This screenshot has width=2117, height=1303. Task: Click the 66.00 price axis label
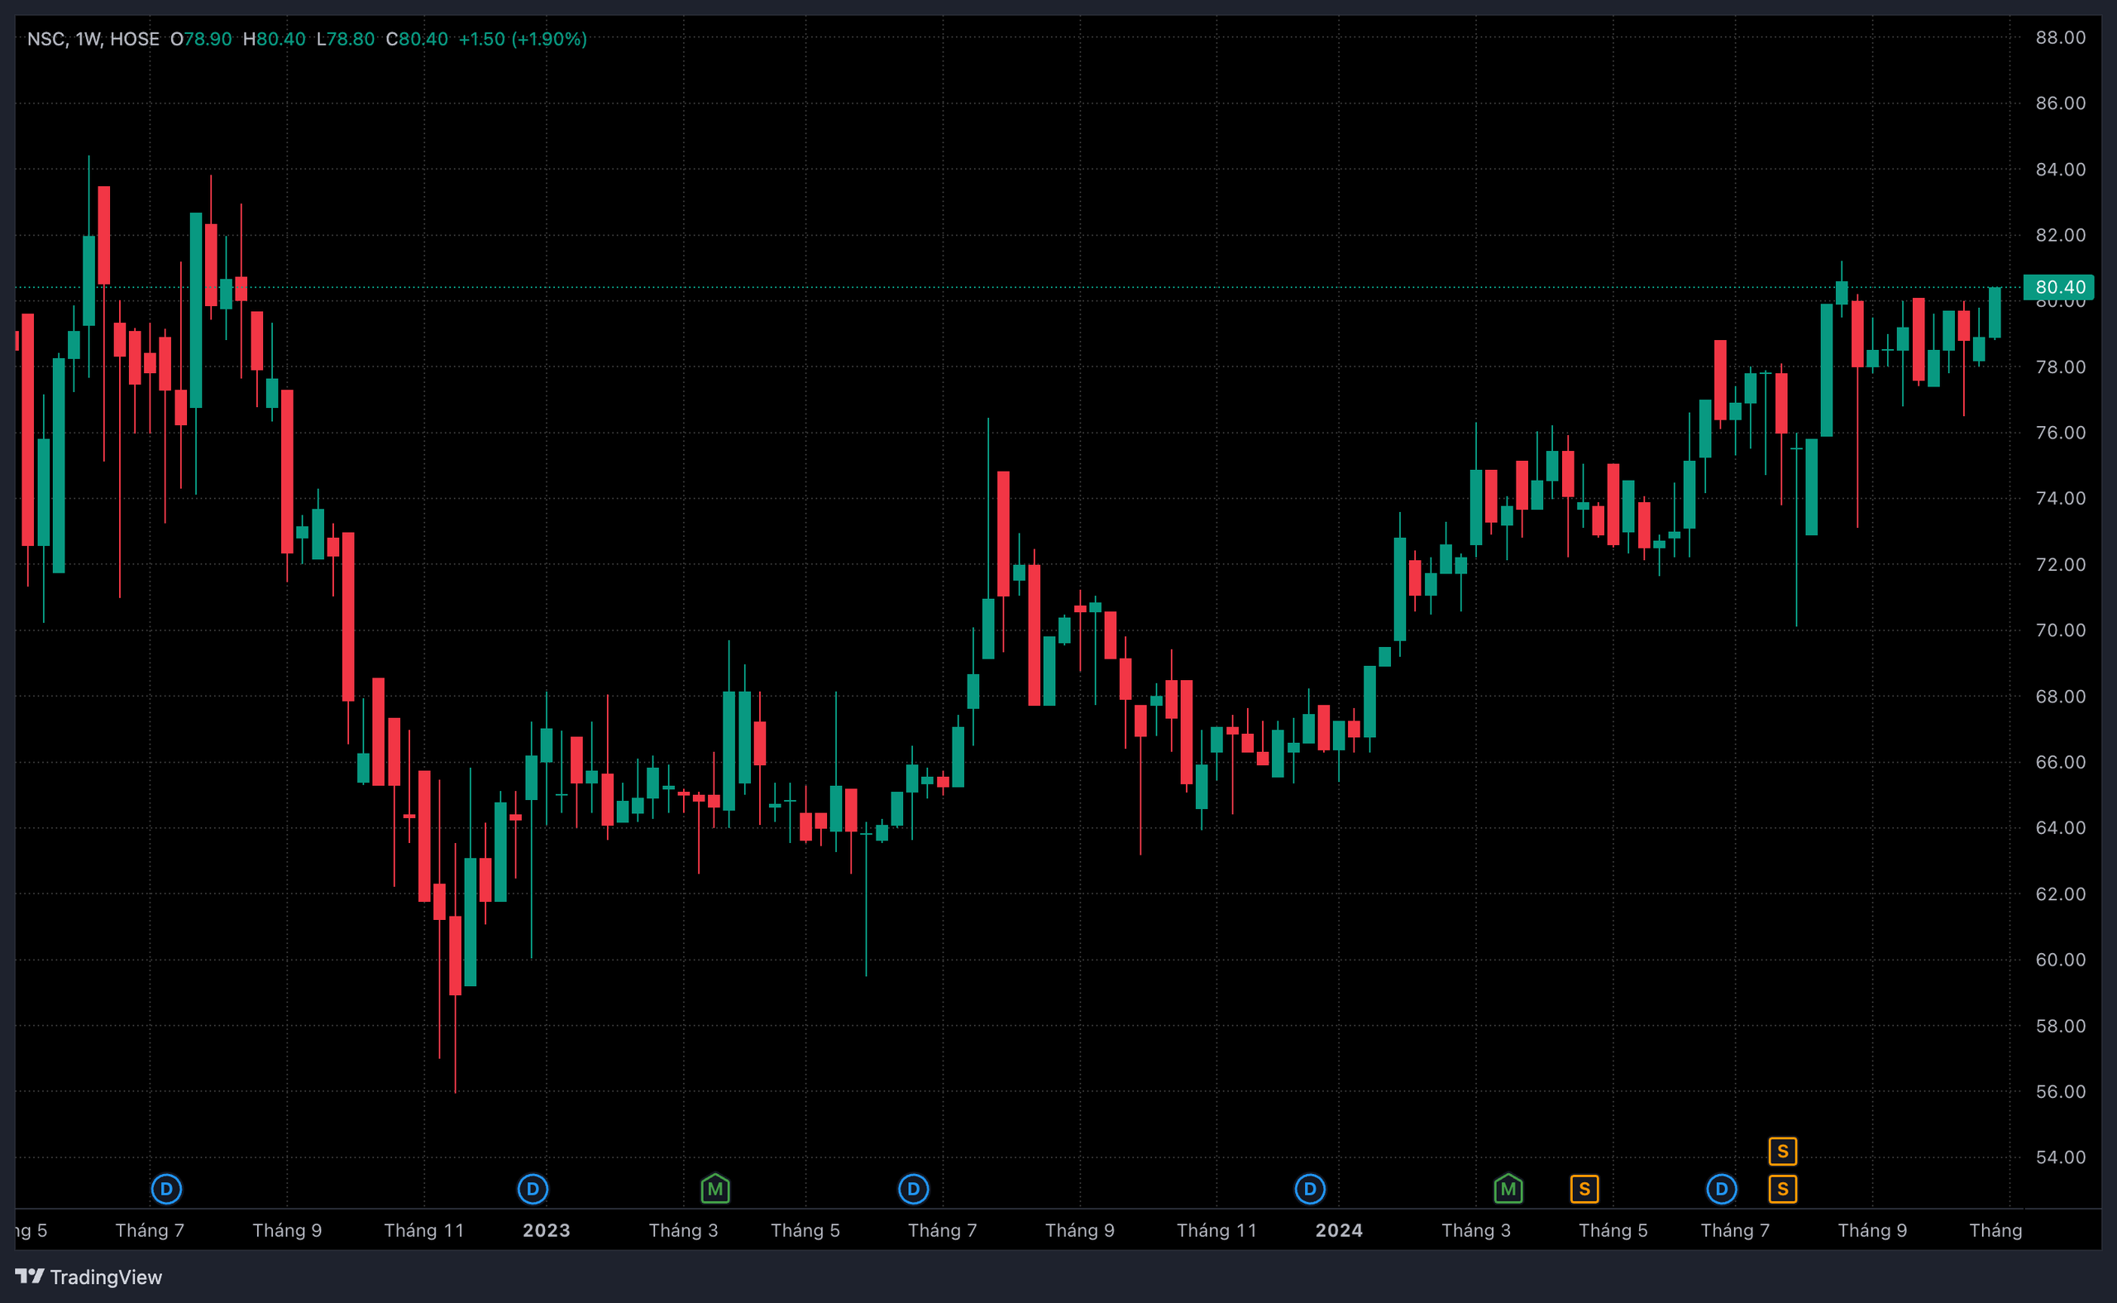pos(2060,761)
